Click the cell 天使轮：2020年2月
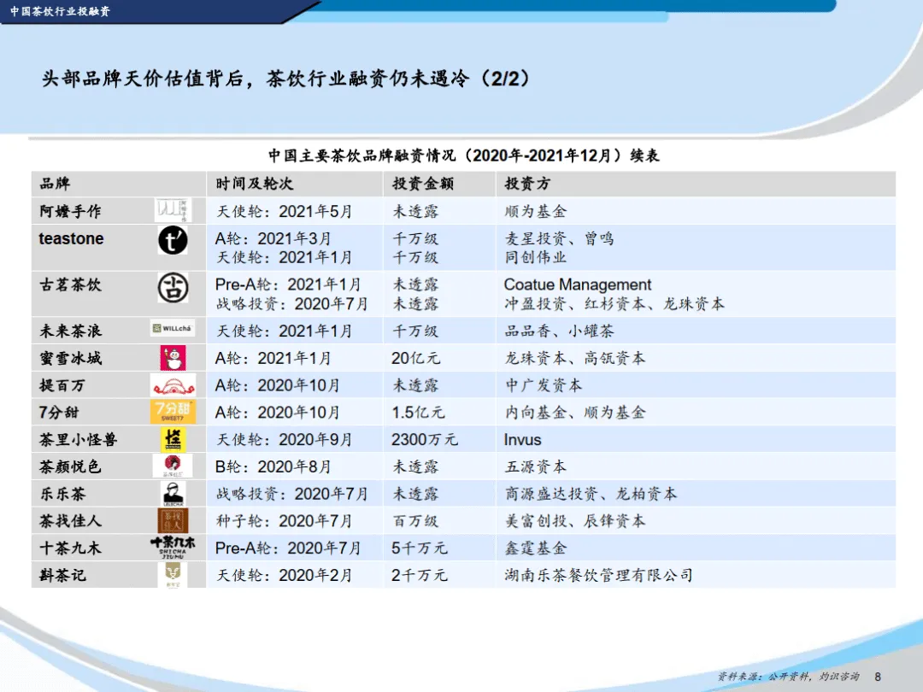The width and height of the screenshot is (923, 692). pos(284,575)
